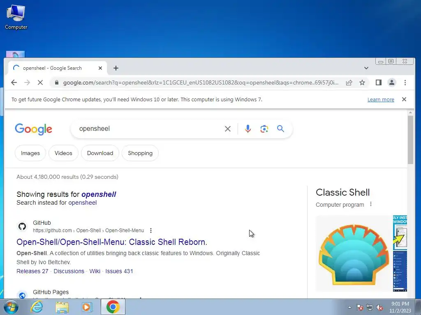Close the opensheel Google Search tab
Screen dimensions: 421x315
[x=100, y=68]
